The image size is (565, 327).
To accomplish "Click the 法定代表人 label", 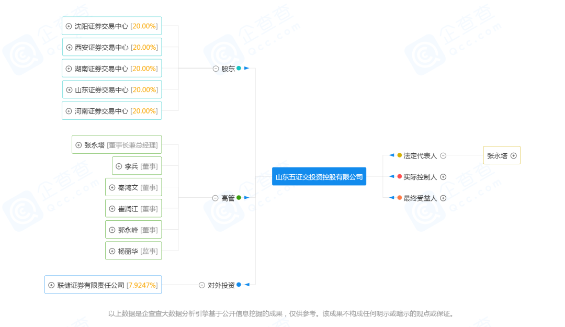I will point(420,156).
